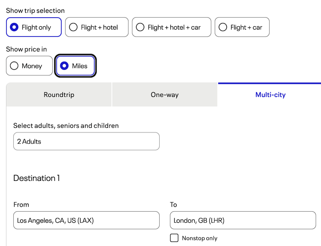Screen dimensions: 321x246
Task: Select Flight + hotel + car option
Action: (172, 27)
